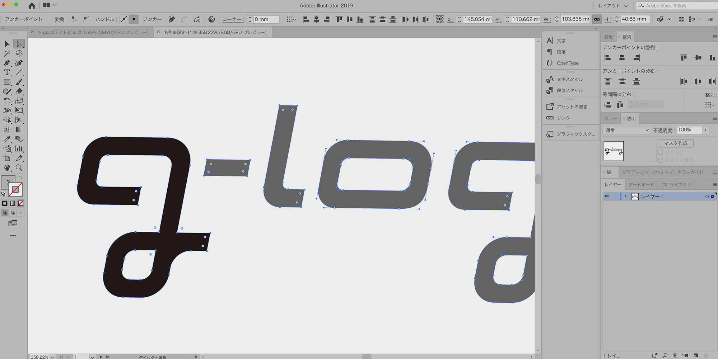Viewport: 718px width, 359px height.
Task: Select the Eraser tool
Action: (x=19, y=91)
